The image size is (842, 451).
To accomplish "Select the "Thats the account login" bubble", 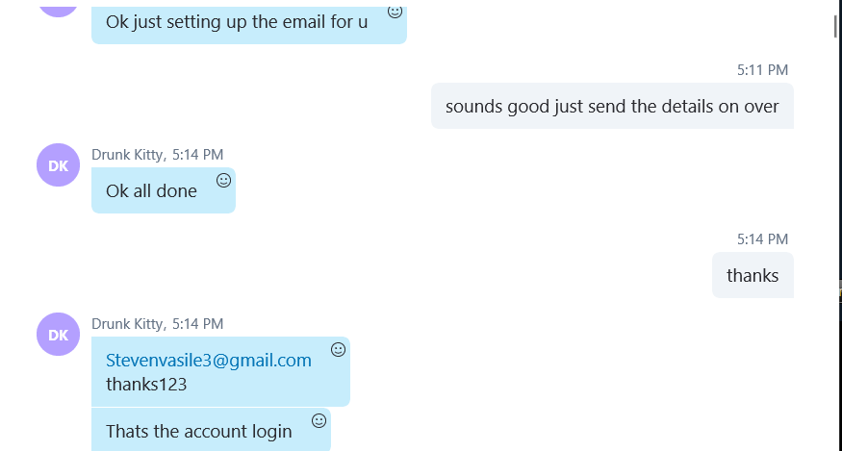I will 211,430.
